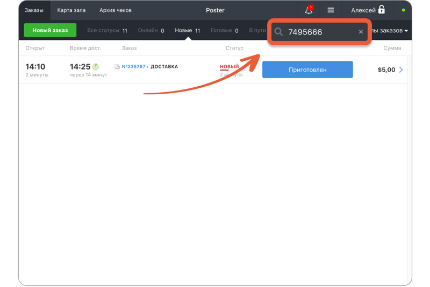Click the НОВЫЙ status label
Viewport: 430px width, 287px height.
[230, 66]
